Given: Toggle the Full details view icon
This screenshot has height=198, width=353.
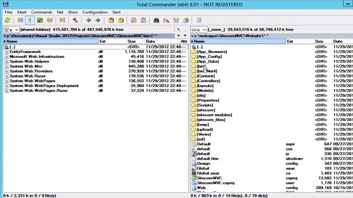Looking at the screenshot, I should tap(30, 20).
